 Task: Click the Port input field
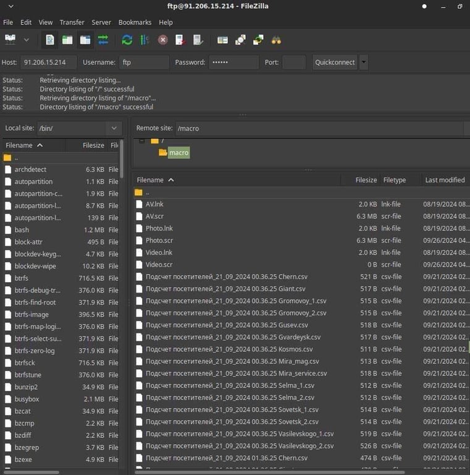click(294, 62)
